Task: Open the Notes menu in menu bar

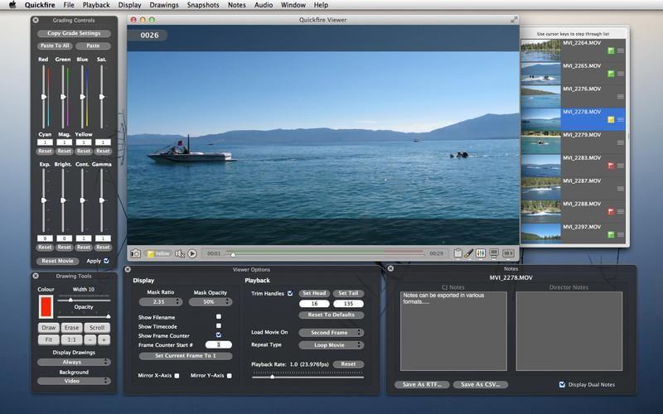Action: click(x=237, y=5)
